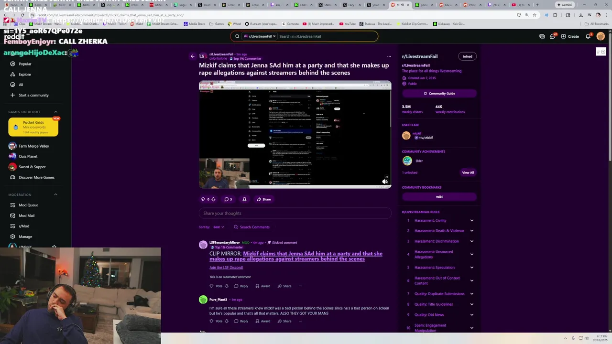
Task: Open the Community Guide
Action: (439, 94)
